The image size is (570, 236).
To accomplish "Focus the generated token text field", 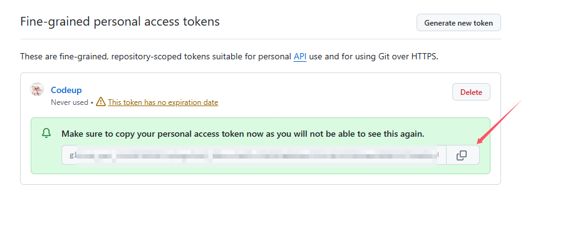I will pos(254,155).
